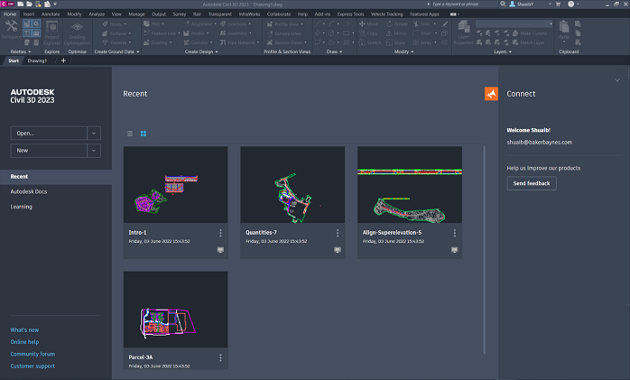Launch Project Explorer from the ribbon
630x380 pixels.
[51, 30]
